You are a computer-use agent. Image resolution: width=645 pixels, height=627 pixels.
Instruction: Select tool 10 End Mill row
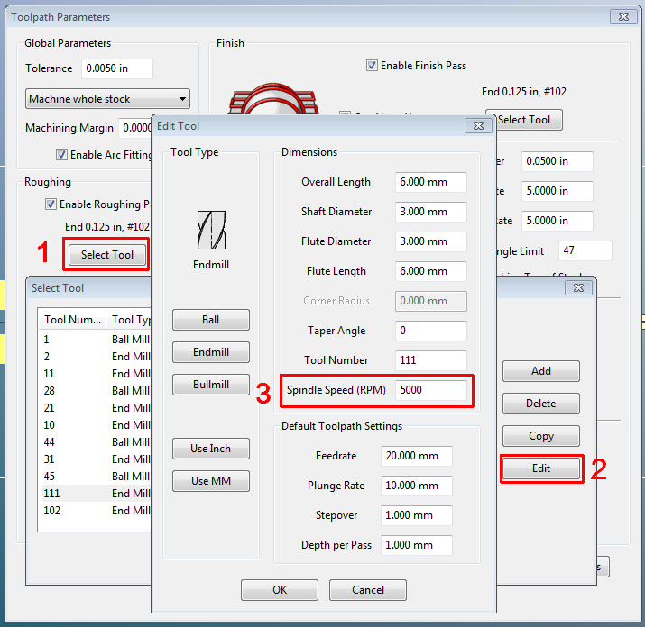point(96,425)
